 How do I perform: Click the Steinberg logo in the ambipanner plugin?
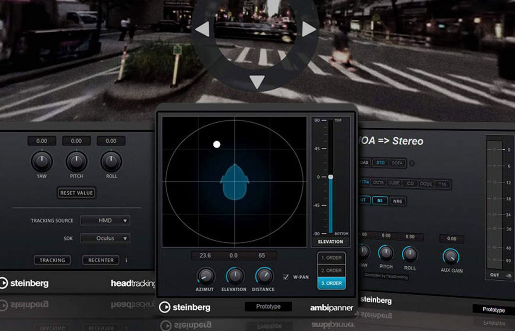pyautogui.click(x=184, y=307)
